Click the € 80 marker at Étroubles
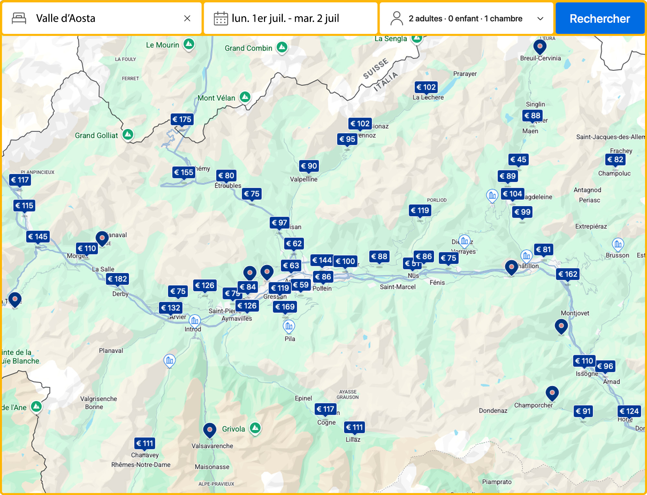 [x=226, y=175]
